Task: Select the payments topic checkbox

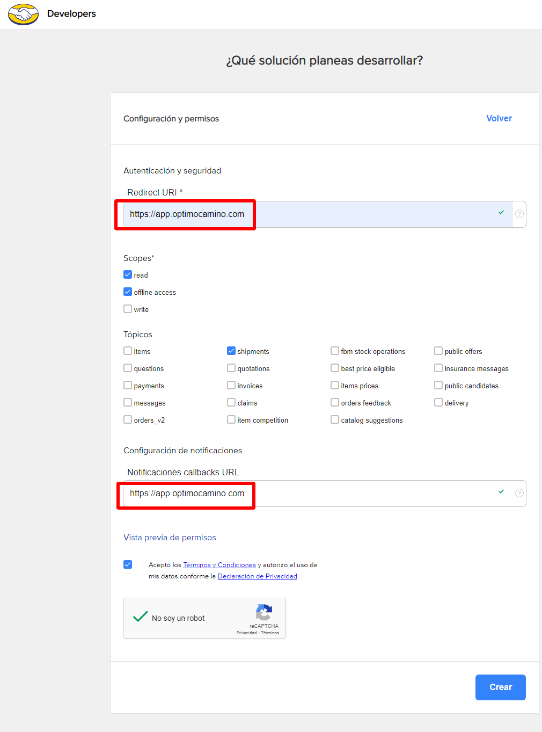Action: 128,385
